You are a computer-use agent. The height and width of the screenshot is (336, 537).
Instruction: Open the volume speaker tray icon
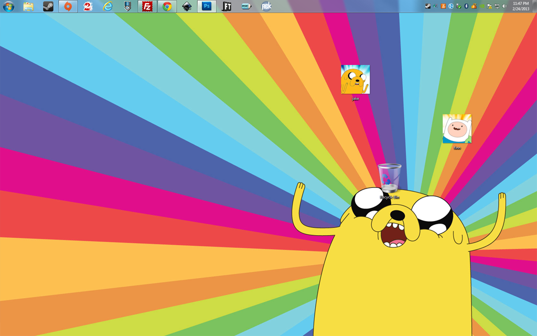point(504,6)
